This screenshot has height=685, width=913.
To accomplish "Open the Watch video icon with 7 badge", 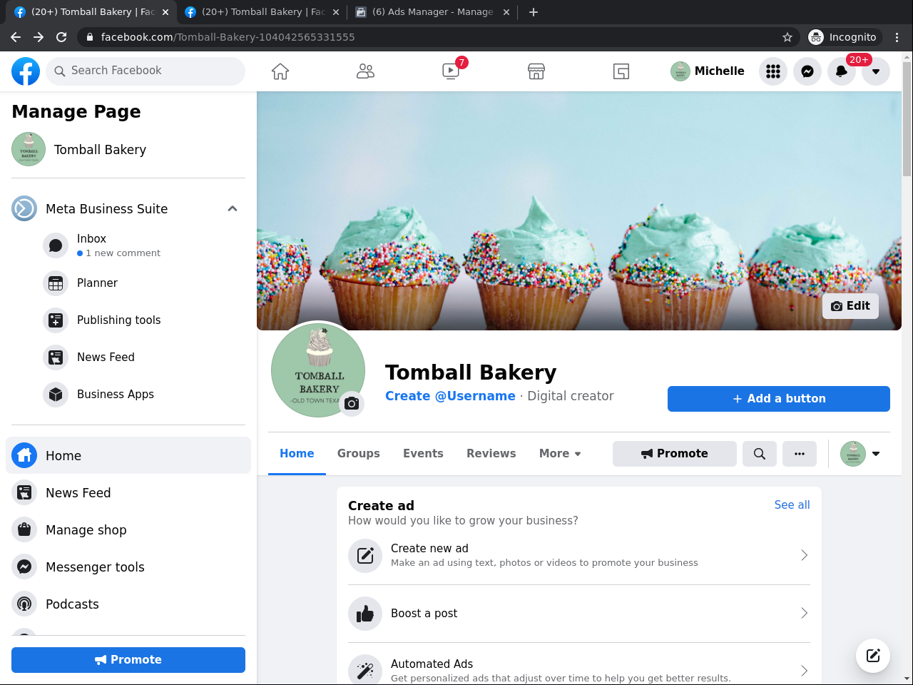I will click(x=451, y=71).
